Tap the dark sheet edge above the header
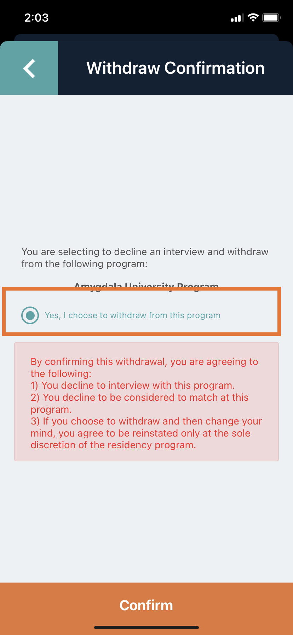Viewport: 293px width, 635px height. (146, 37)
